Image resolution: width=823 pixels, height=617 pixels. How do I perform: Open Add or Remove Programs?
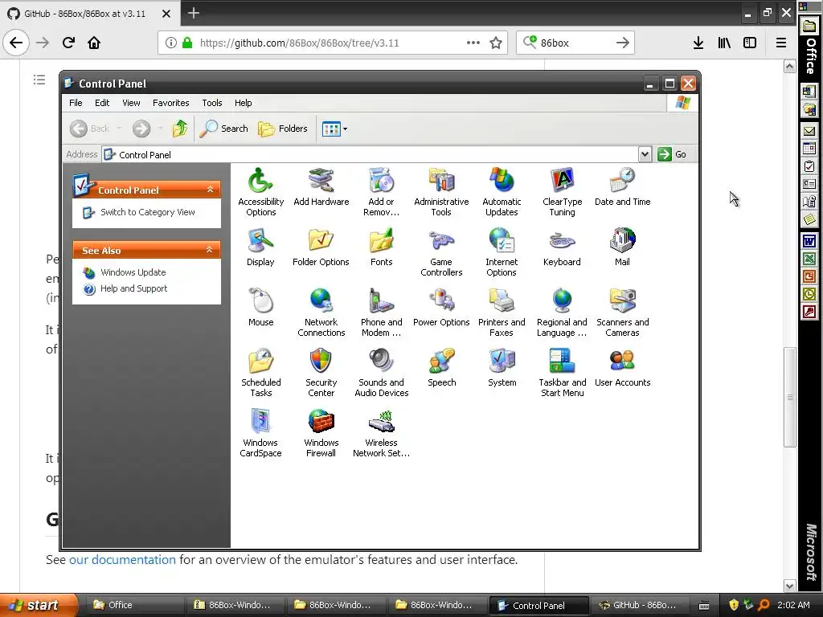point(381,191)
